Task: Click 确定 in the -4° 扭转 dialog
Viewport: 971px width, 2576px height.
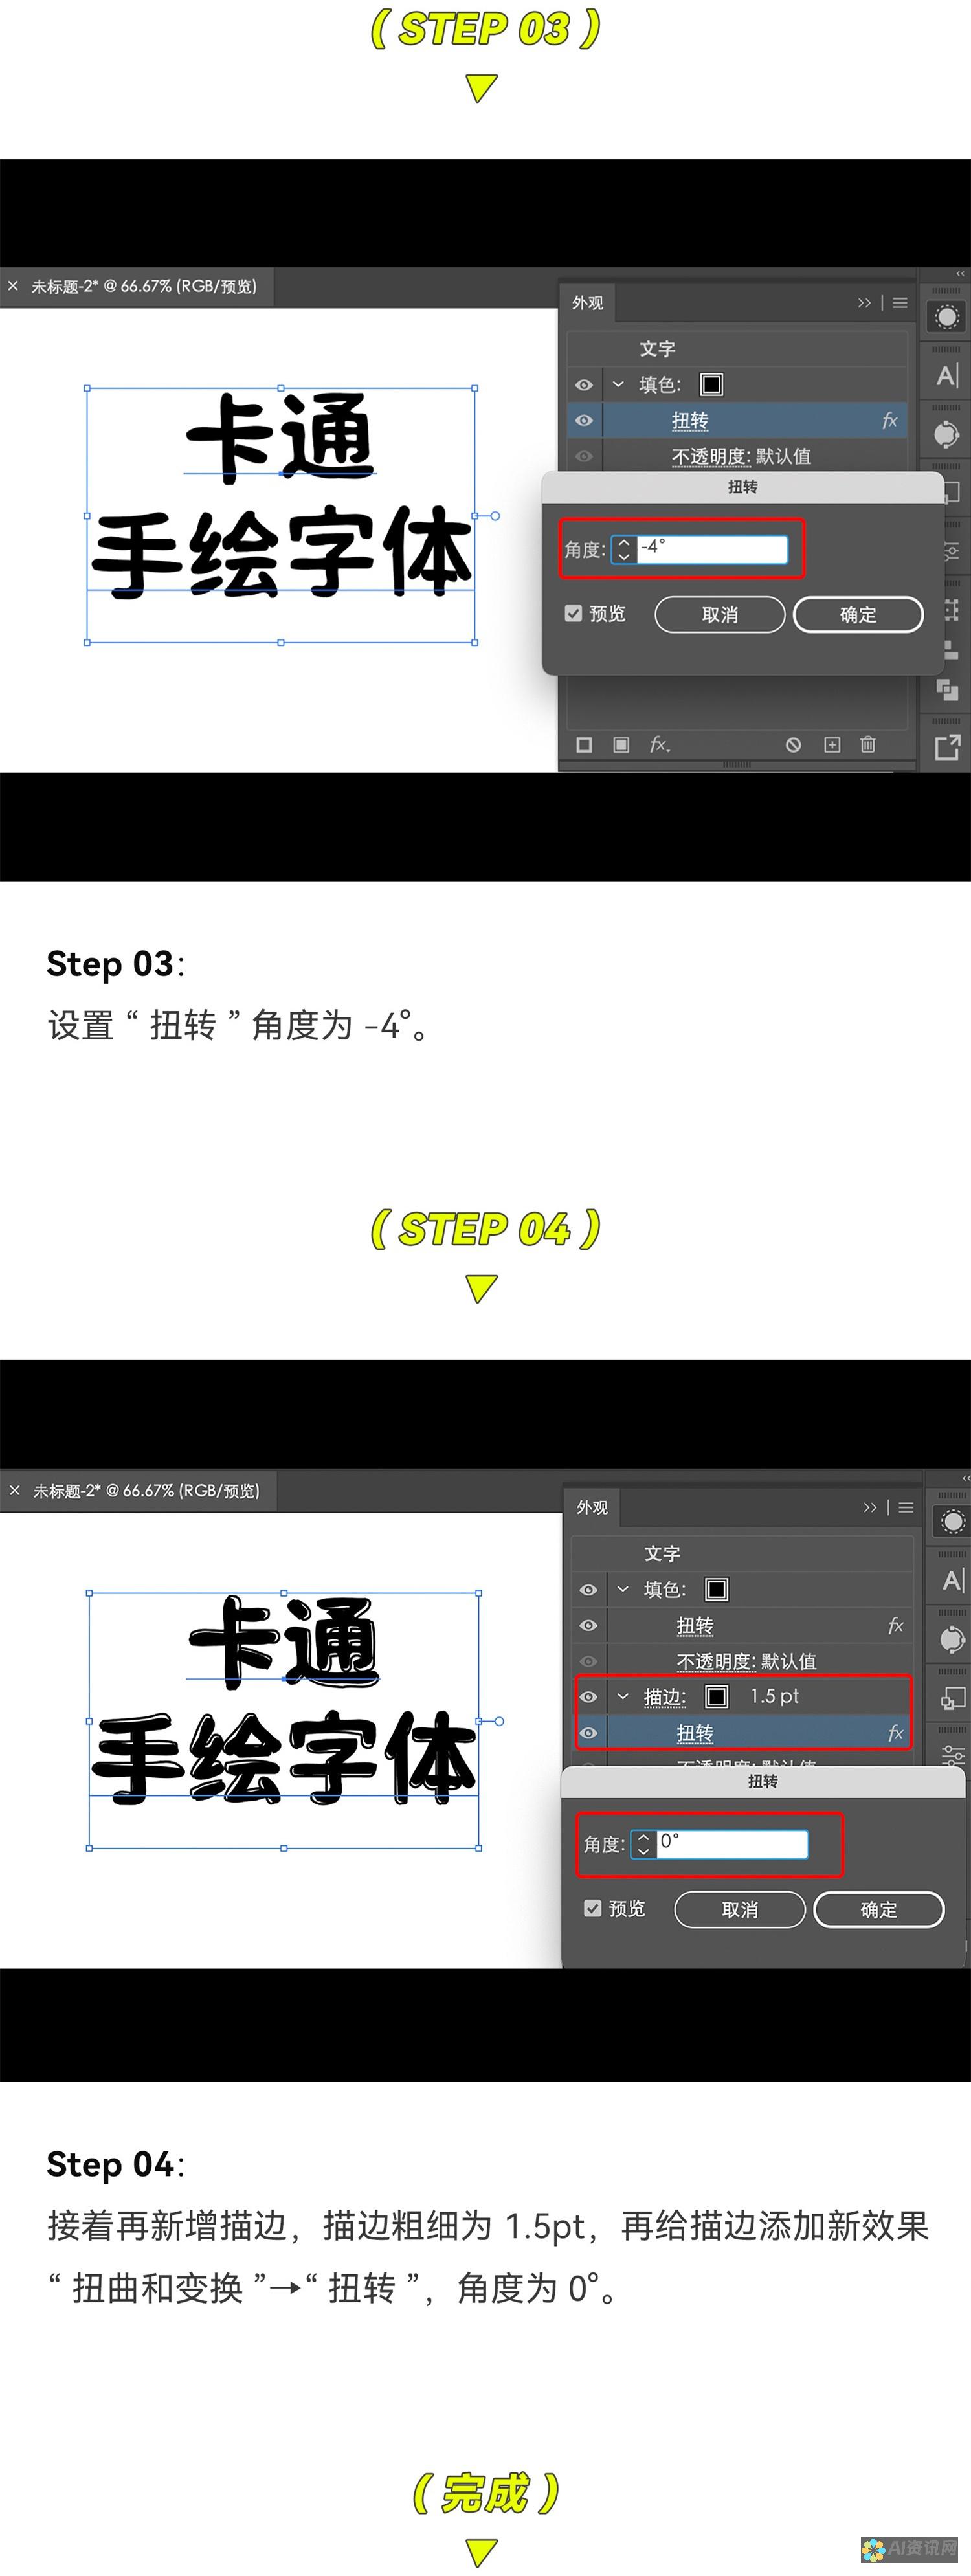Action: coord(858,615)
